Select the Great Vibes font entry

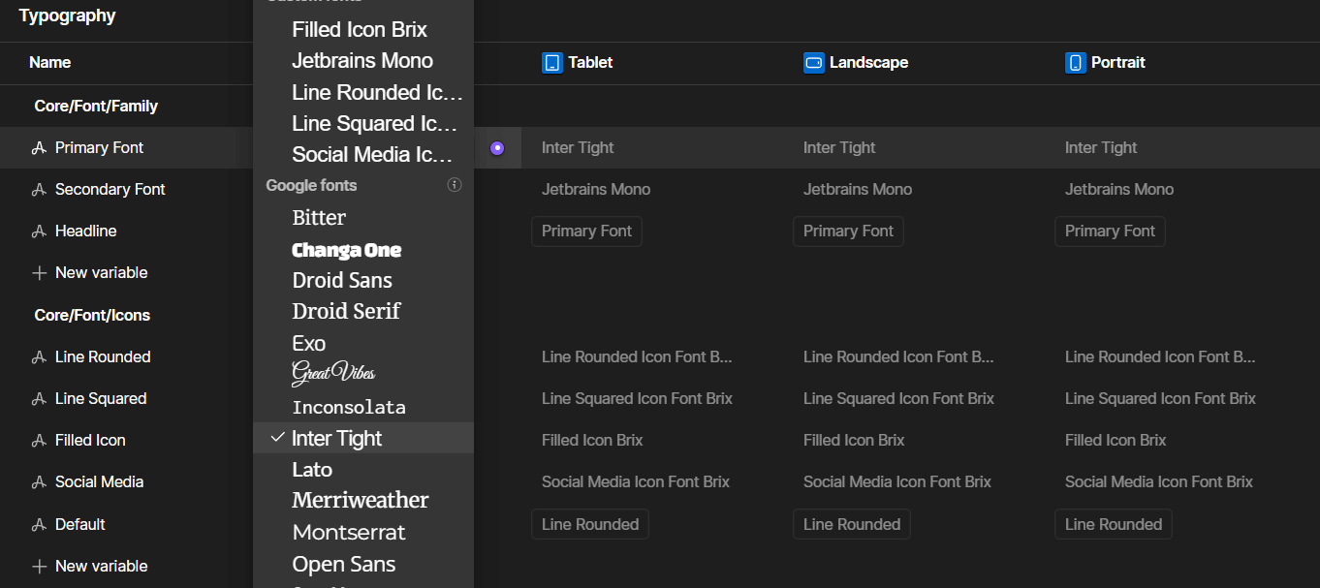coord(332,373)
